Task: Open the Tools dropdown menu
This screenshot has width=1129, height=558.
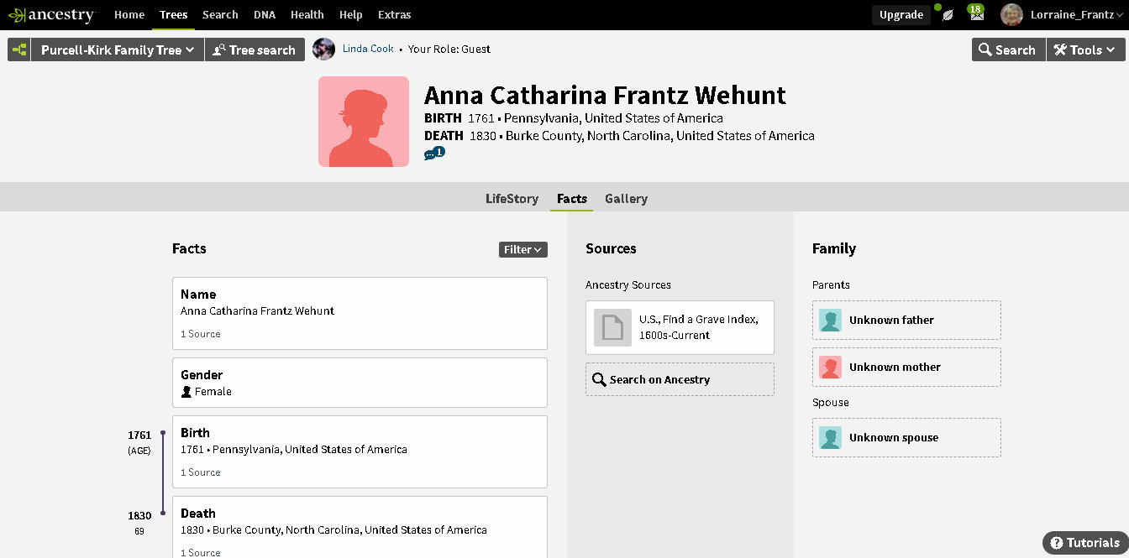Action: click(x=1085, y=50)
